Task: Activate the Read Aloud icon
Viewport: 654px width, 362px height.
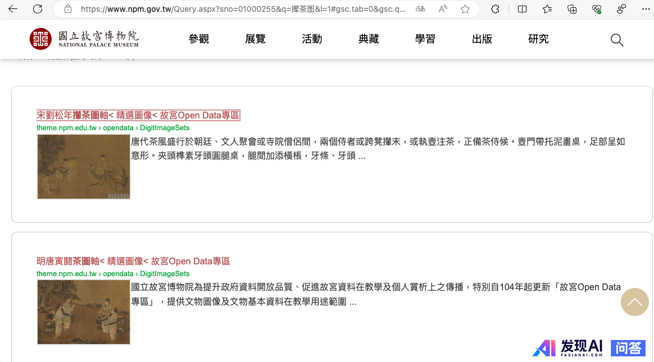Action: tap(443, 9)
